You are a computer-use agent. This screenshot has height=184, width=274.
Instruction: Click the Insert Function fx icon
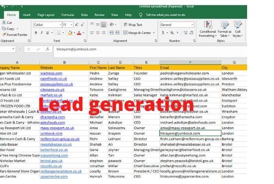[x=47, y=49]
